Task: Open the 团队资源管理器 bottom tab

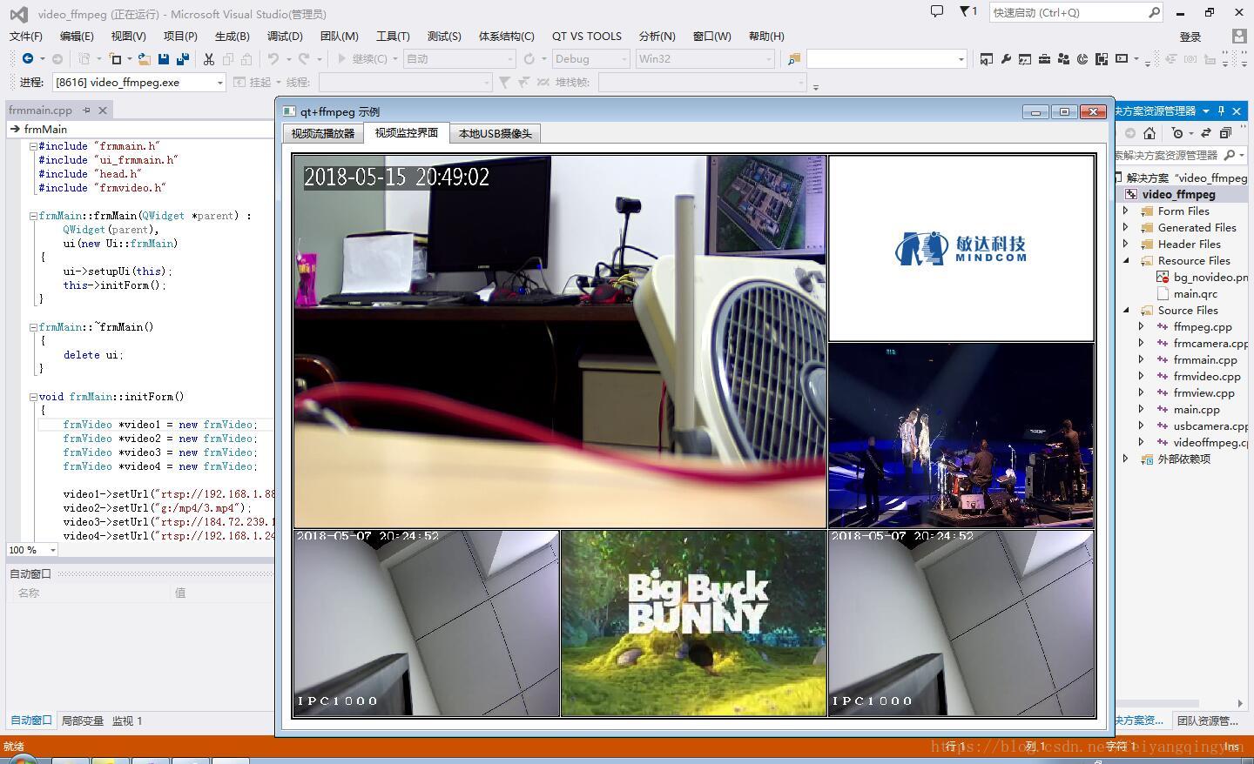Action: tap(1208, 720)
